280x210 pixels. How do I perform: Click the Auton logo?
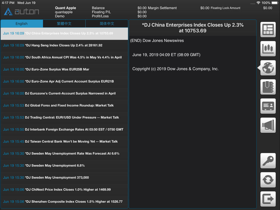(22, 11)
